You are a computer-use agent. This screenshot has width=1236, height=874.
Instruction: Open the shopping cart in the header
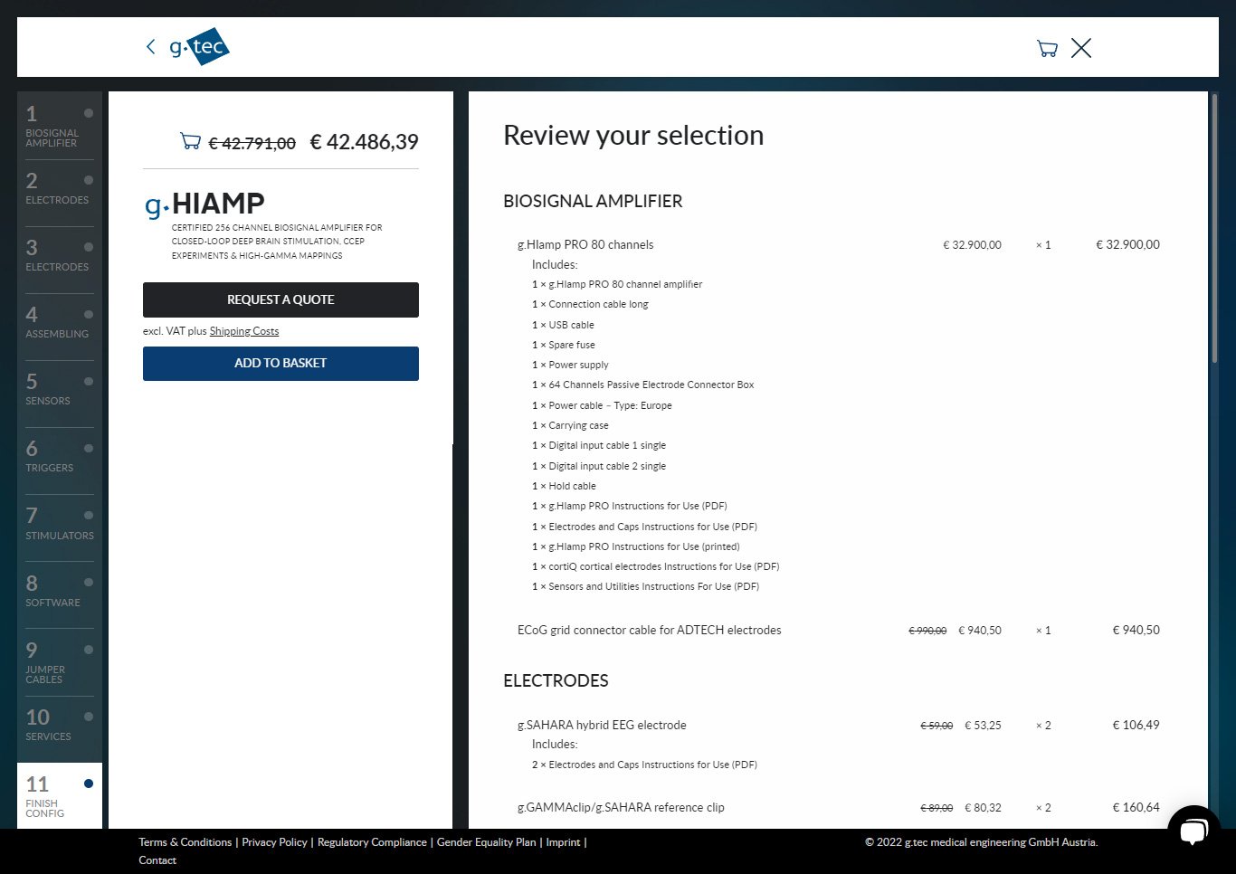point(1047,49)
